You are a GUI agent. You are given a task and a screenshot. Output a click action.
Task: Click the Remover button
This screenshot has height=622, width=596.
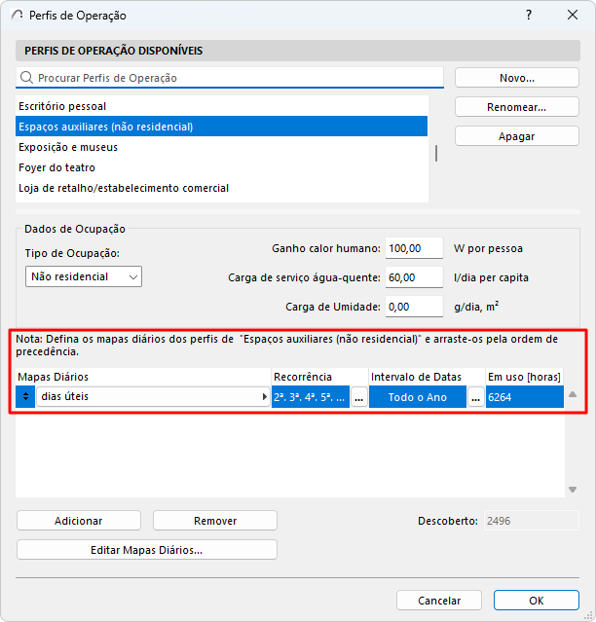click(x=215, y=521)
